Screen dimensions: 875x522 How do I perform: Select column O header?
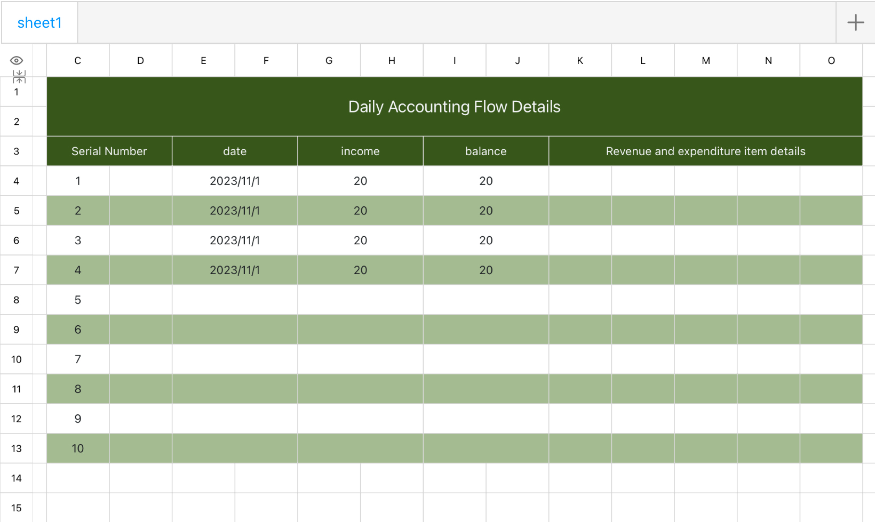[x=831, y=61]
